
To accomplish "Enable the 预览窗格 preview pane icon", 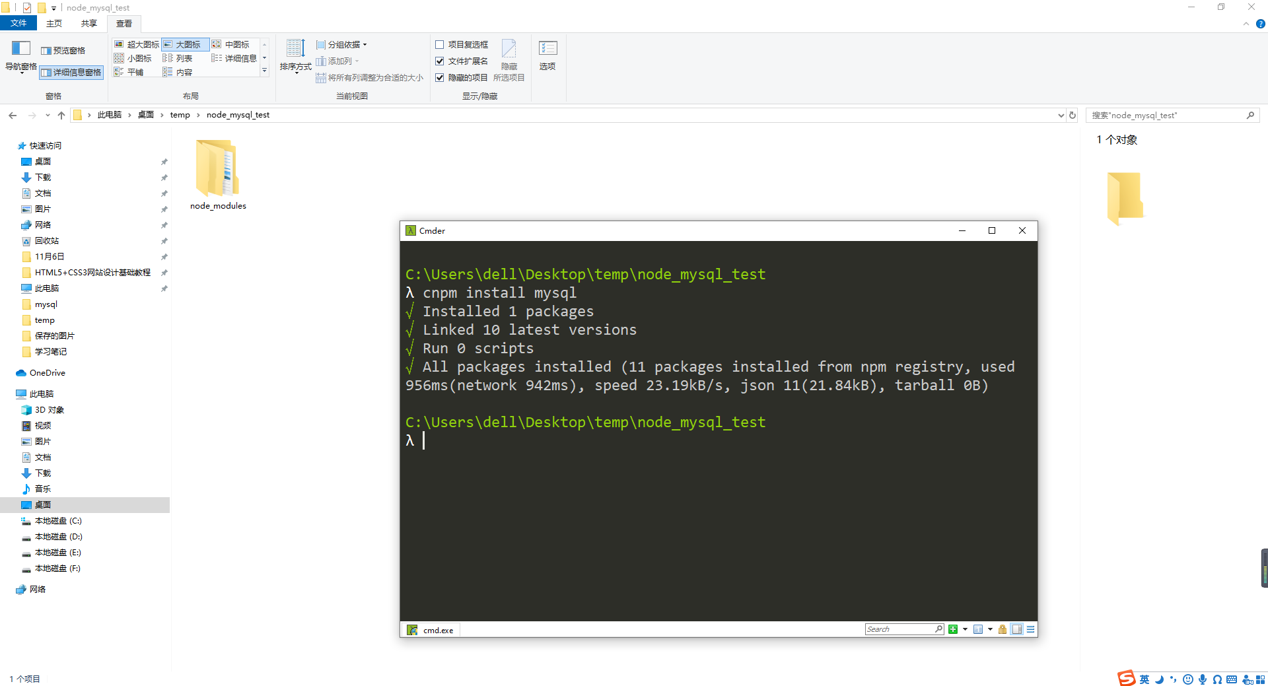I will 65,50.
